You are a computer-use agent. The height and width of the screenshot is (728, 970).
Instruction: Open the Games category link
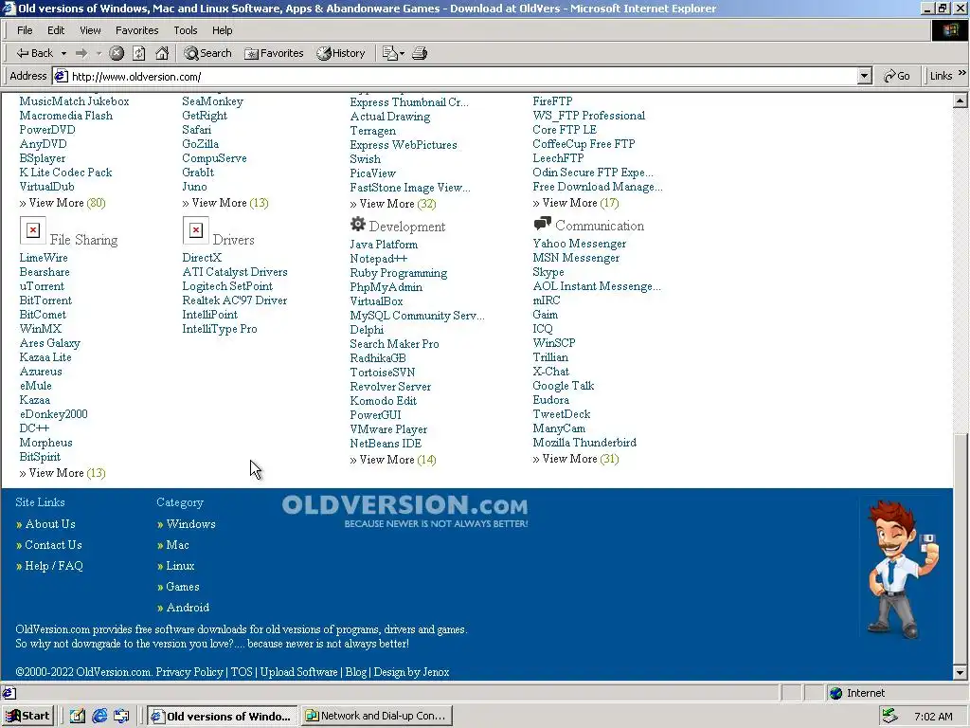(x=183, y=586)
